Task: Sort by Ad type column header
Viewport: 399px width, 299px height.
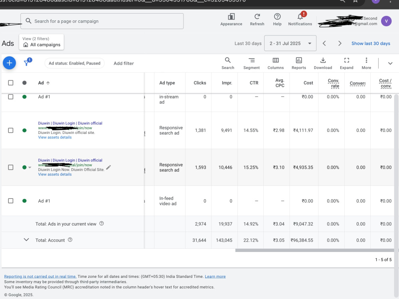Action: tap(167, 83)
